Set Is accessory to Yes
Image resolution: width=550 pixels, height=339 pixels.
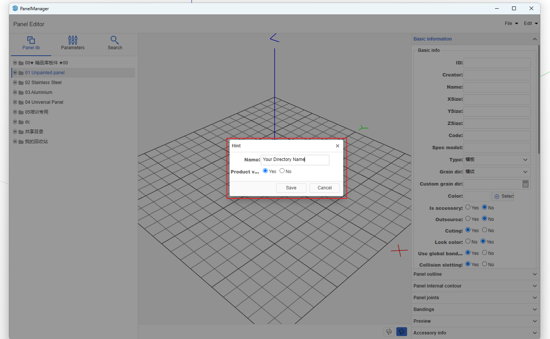click(x=468, y=207)
